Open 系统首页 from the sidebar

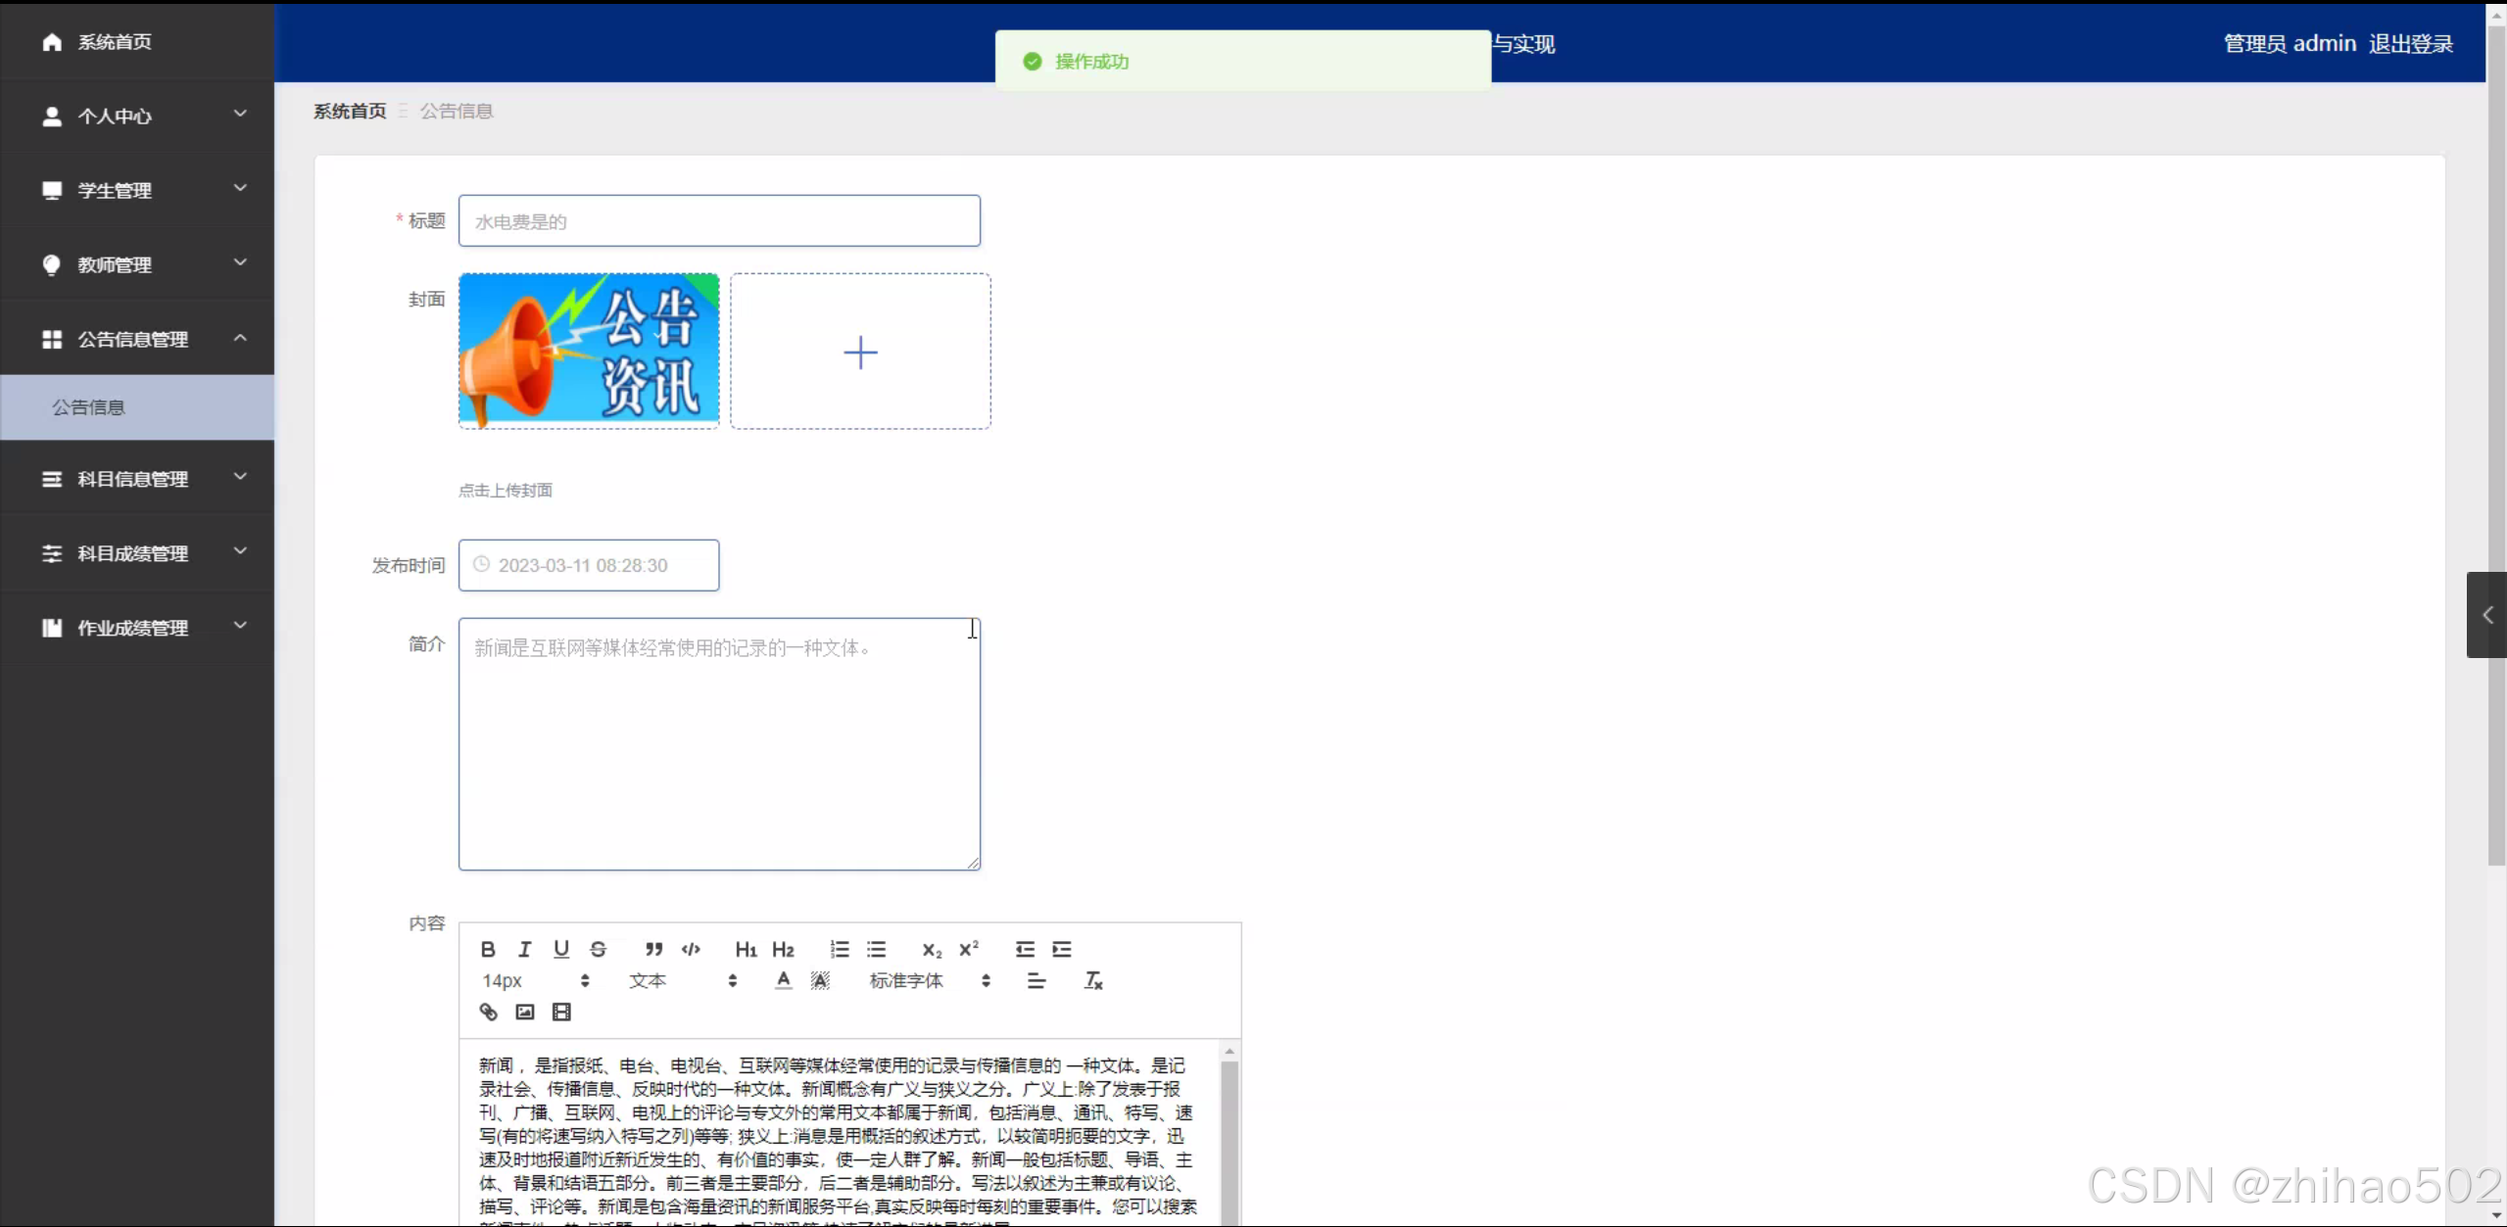(115, 41)
